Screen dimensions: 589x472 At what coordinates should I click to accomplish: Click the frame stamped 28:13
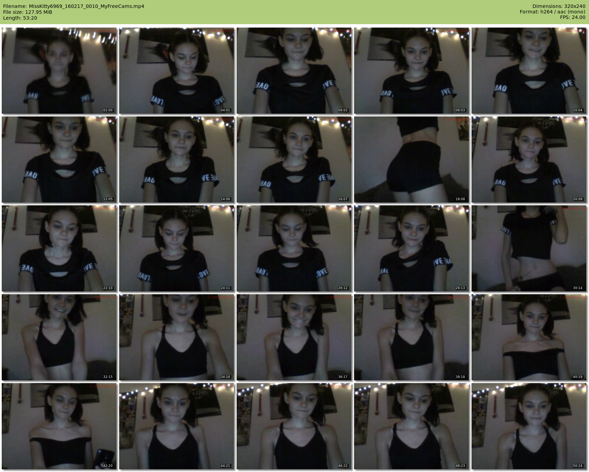(x=412, y=248)
